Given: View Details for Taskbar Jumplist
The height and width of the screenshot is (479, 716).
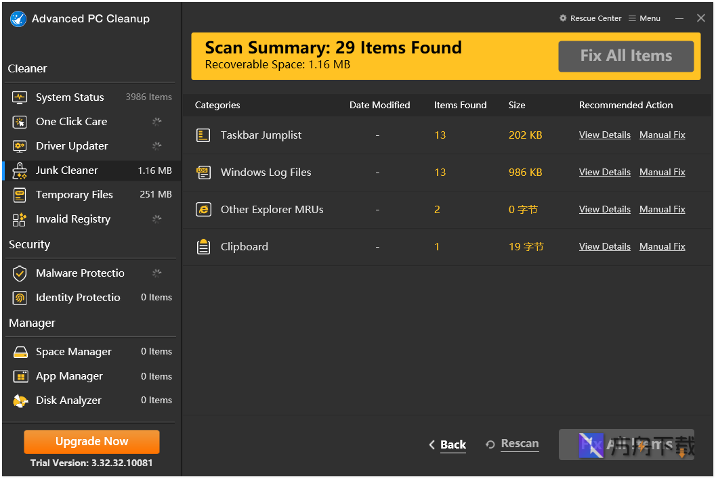Looking at the screenshot, I should click(605, 135).
